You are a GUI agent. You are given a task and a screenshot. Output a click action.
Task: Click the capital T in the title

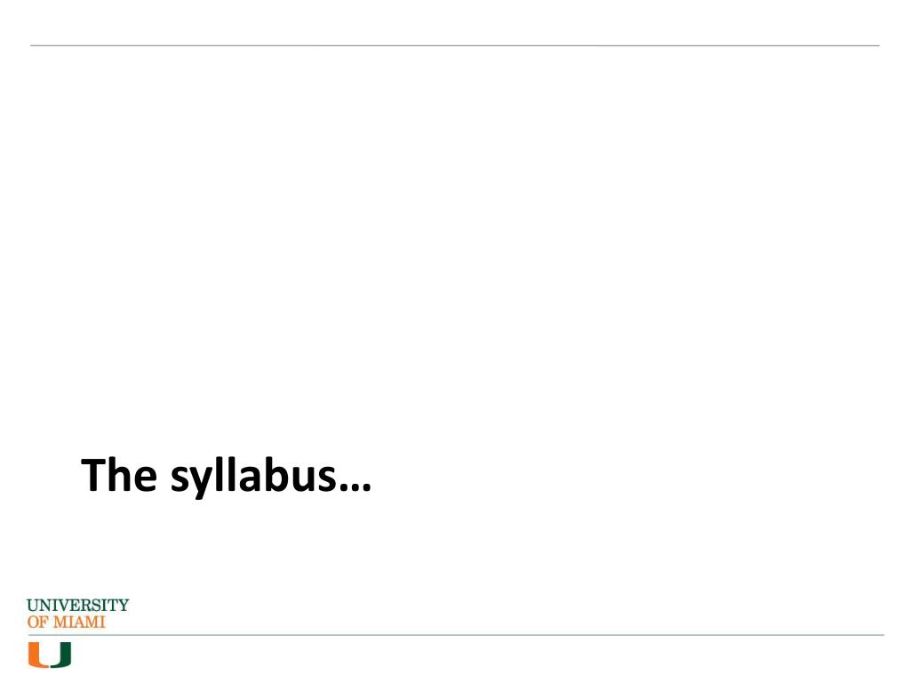(x=92, y=475)
